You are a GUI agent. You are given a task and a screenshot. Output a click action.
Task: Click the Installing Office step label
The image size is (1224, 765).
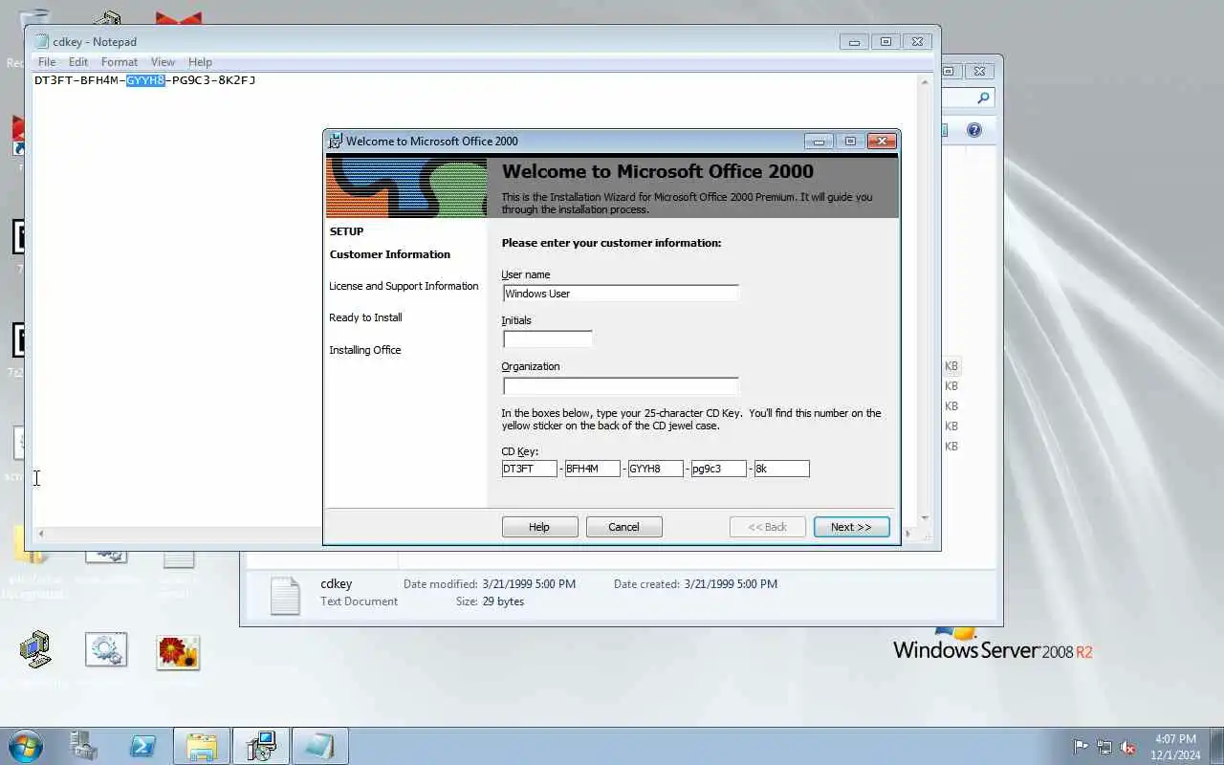click(x=365, y=350)
